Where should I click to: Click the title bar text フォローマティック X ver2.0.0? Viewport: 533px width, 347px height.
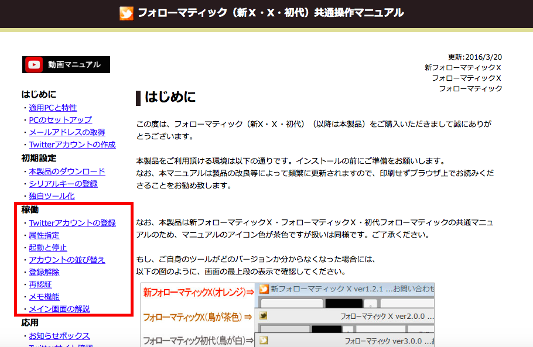click(x=382, y=317)
